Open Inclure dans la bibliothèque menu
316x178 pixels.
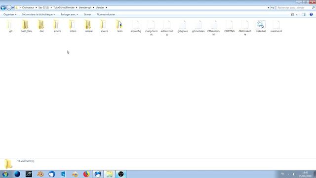click(39, 14)
